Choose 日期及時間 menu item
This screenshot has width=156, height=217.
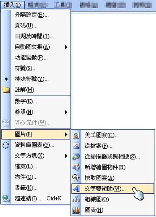click(36, 36)
